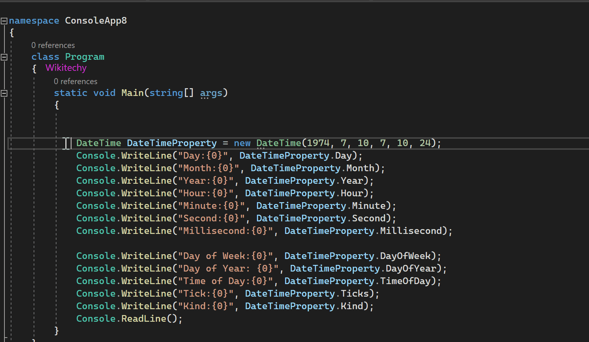Click the Millisecond property at the line end
Image resolution: width=589 pixels, height=342 pixels.
click(x=411, y=231)
